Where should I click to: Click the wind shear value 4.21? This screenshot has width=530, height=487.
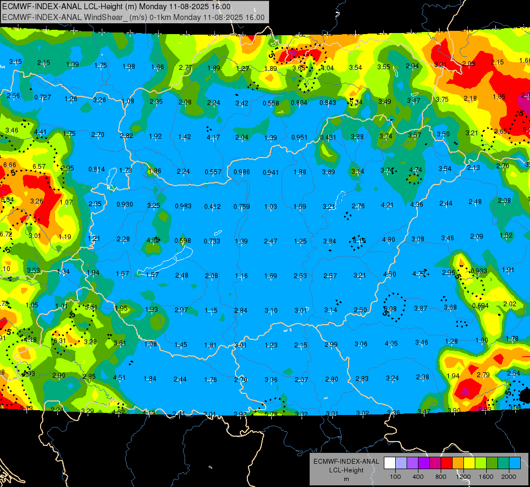point(387,205)
